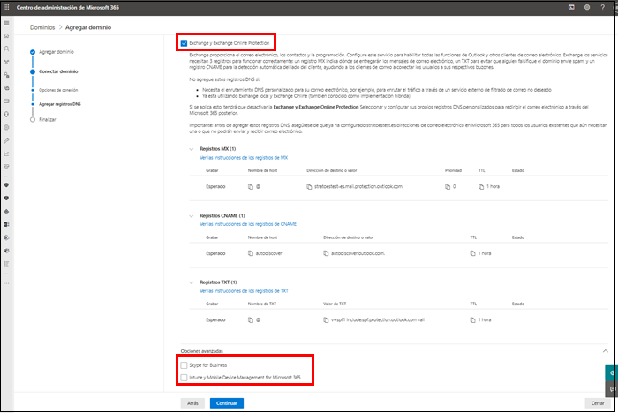Open Ver las instrucciones de registros TXT

[x=244, y=291]
